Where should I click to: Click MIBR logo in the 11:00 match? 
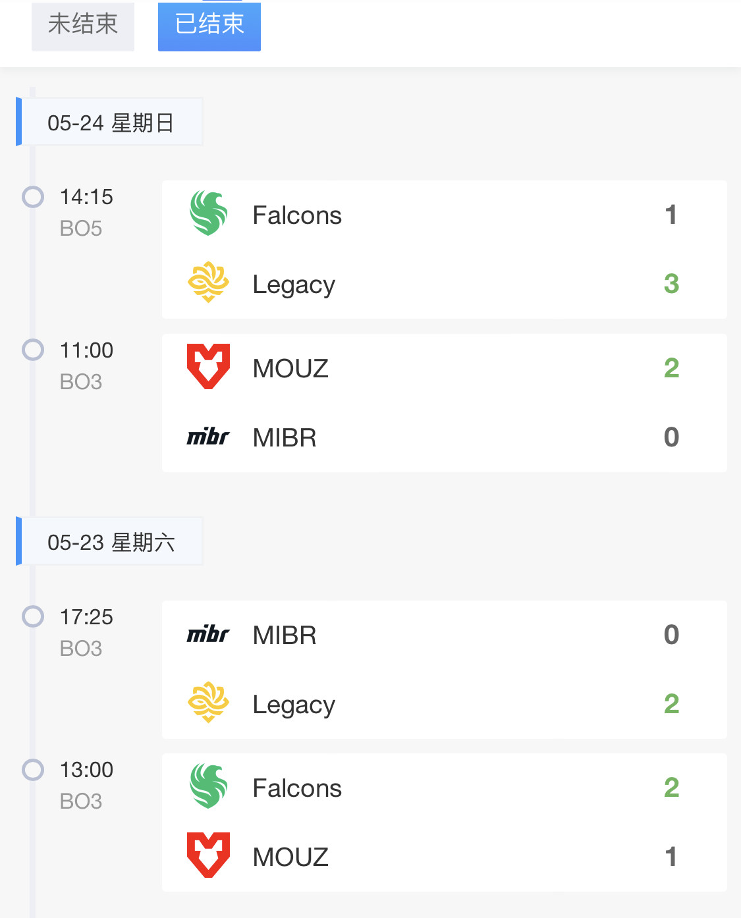click(208, 436)
